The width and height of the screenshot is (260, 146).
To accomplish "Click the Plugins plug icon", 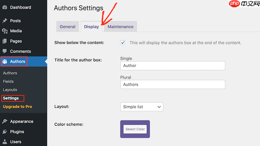I will pyautogui.click(x=5, y=132).
